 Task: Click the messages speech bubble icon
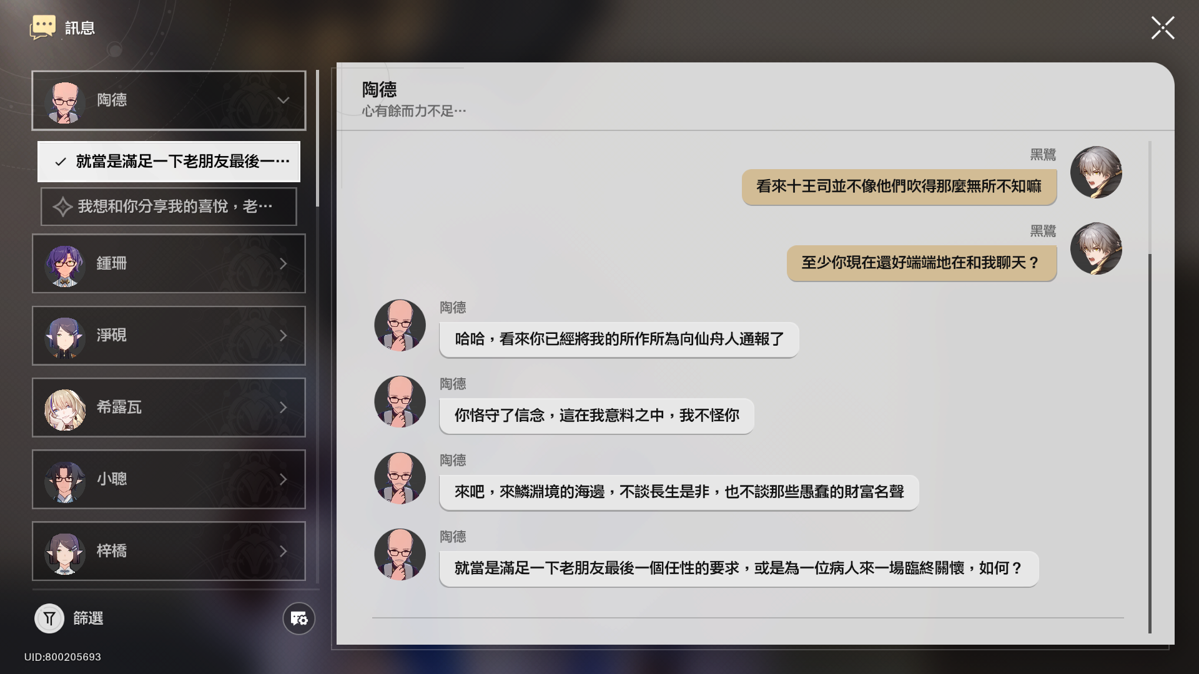tap(42, 28)
